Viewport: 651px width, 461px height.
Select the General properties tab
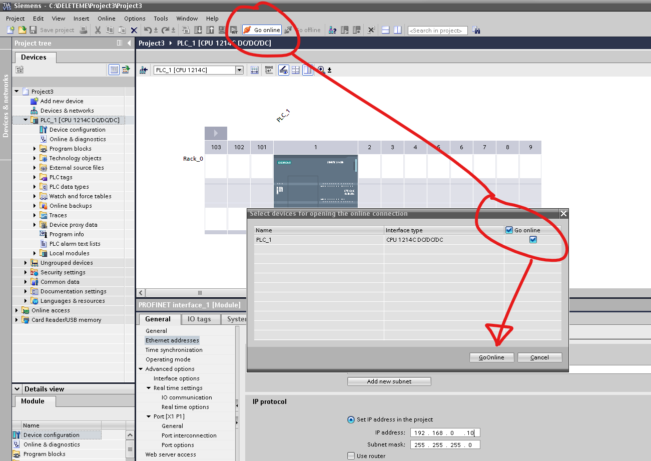point(158,319)
